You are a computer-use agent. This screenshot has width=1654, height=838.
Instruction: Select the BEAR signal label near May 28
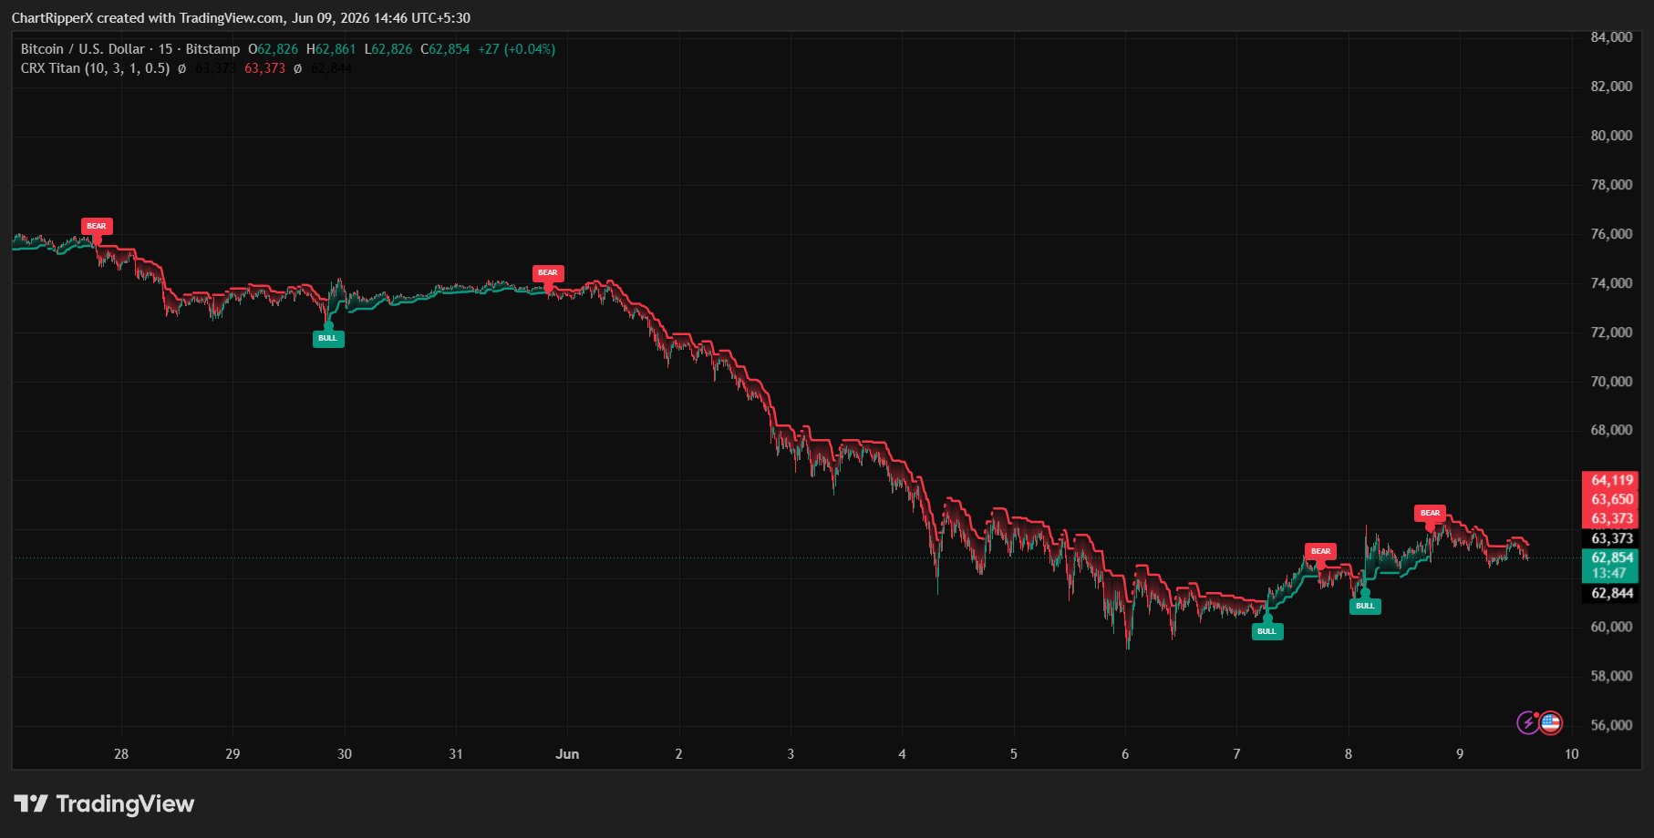[97, 226]
